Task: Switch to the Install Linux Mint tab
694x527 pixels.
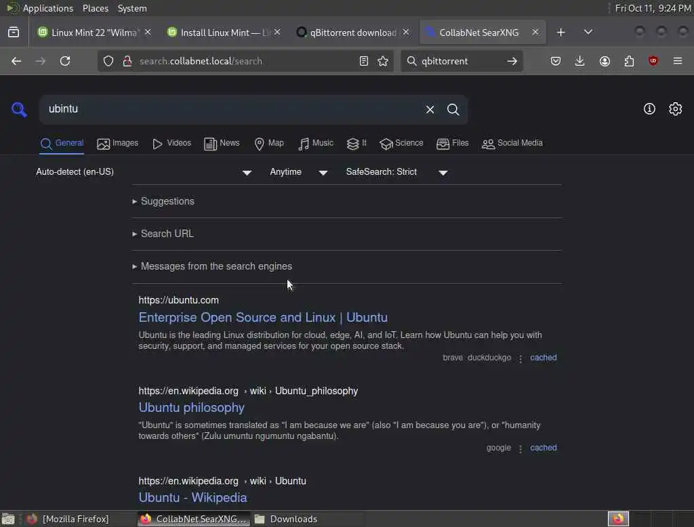Action: tap(224, 33)
